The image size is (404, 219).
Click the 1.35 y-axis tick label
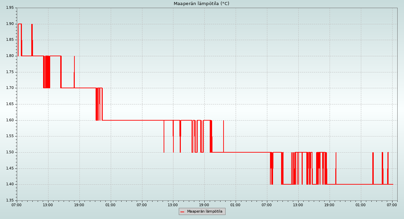10,200
